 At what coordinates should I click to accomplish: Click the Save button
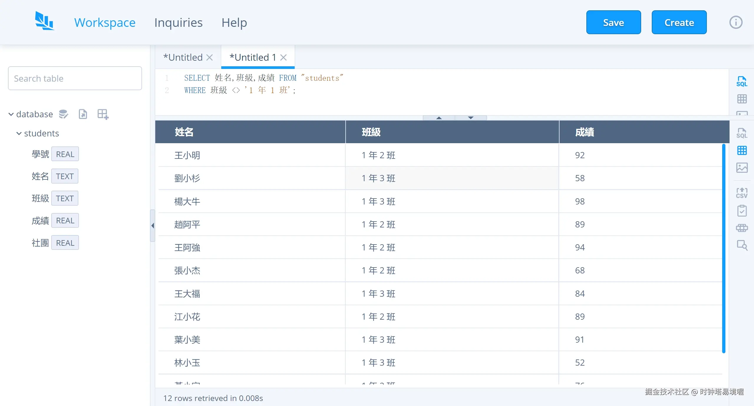coord(613,22)
